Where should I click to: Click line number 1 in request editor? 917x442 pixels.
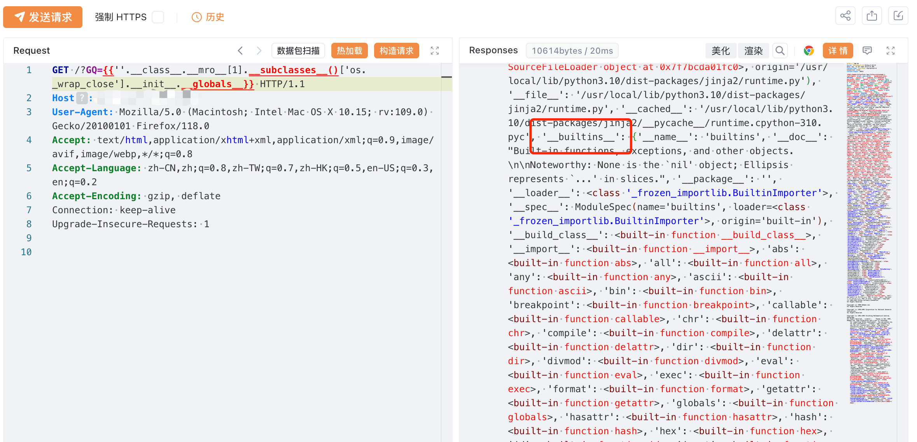pos(29,70)
